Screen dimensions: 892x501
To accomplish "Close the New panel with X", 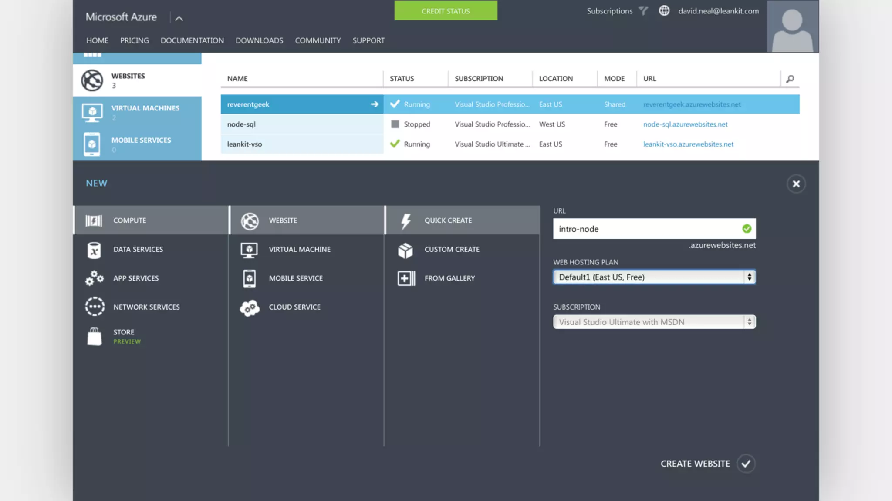I will point(796,184).
